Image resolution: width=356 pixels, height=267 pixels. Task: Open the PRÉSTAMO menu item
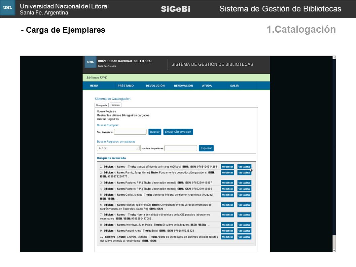pos(126,86)
